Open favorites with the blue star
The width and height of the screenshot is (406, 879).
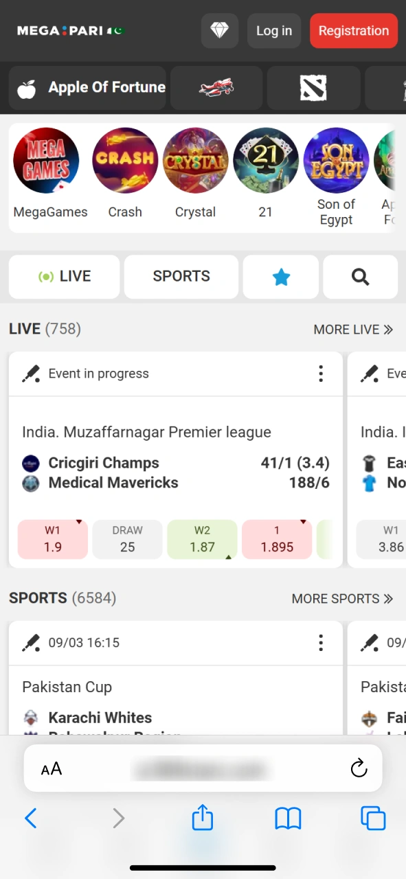tap(281, 277)
